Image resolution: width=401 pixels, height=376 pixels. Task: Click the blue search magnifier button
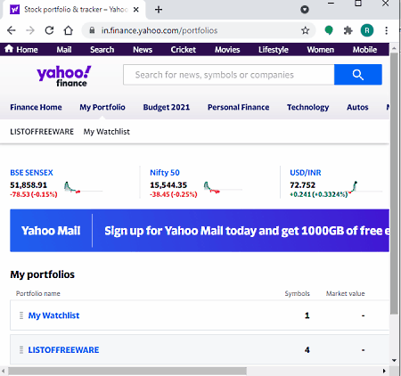click(357, 75)
